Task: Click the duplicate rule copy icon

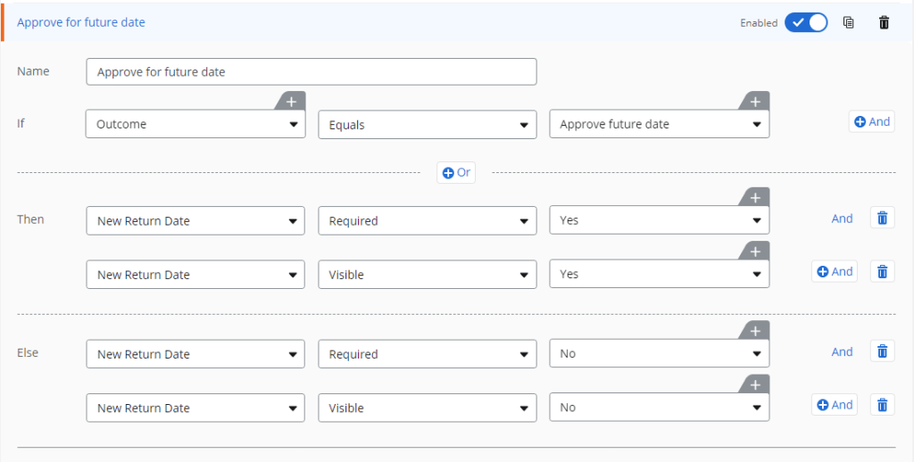Action: click(x=848, y=22)
